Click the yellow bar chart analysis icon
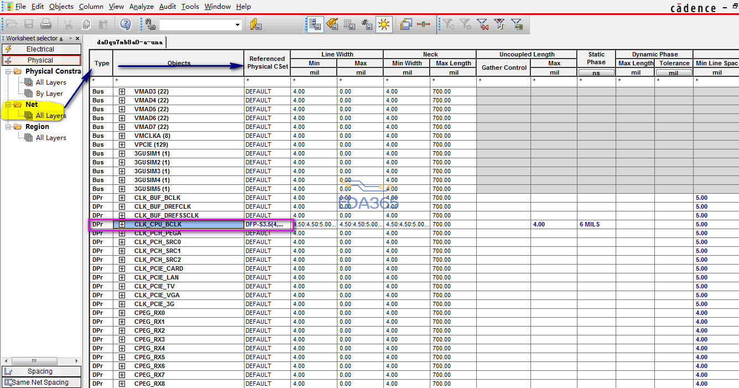This screenshot has height=388, width=739. (256, 24)
